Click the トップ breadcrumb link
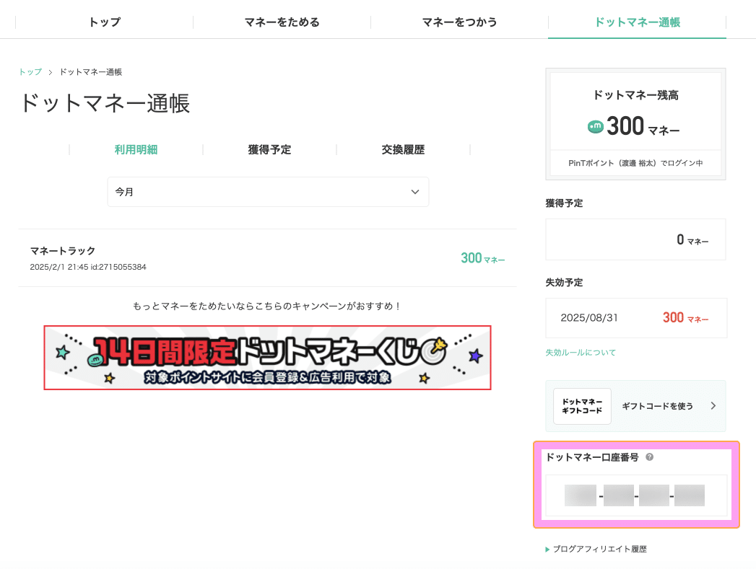This screenshot has height=569, width=756. 29,71
